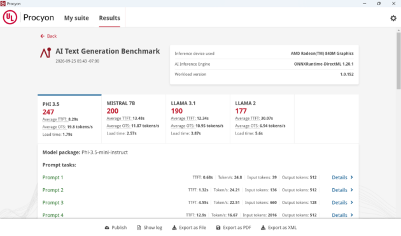Click the Publish cloud icon

pos(107,228)
